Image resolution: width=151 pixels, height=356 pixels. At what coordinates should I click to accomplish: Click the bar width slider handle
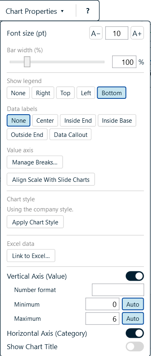click(27, 62)
